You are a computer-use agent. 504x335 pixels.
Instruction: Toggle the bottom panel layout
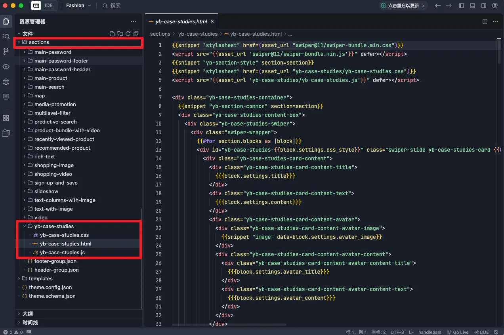[x=473, y=6]
